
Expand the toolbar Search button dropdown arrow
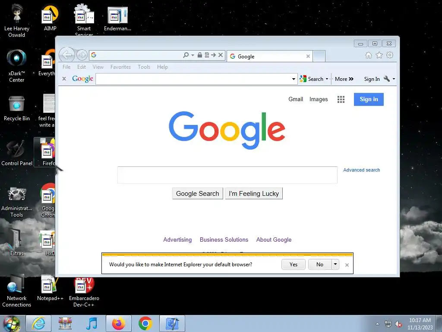(327, 79)
